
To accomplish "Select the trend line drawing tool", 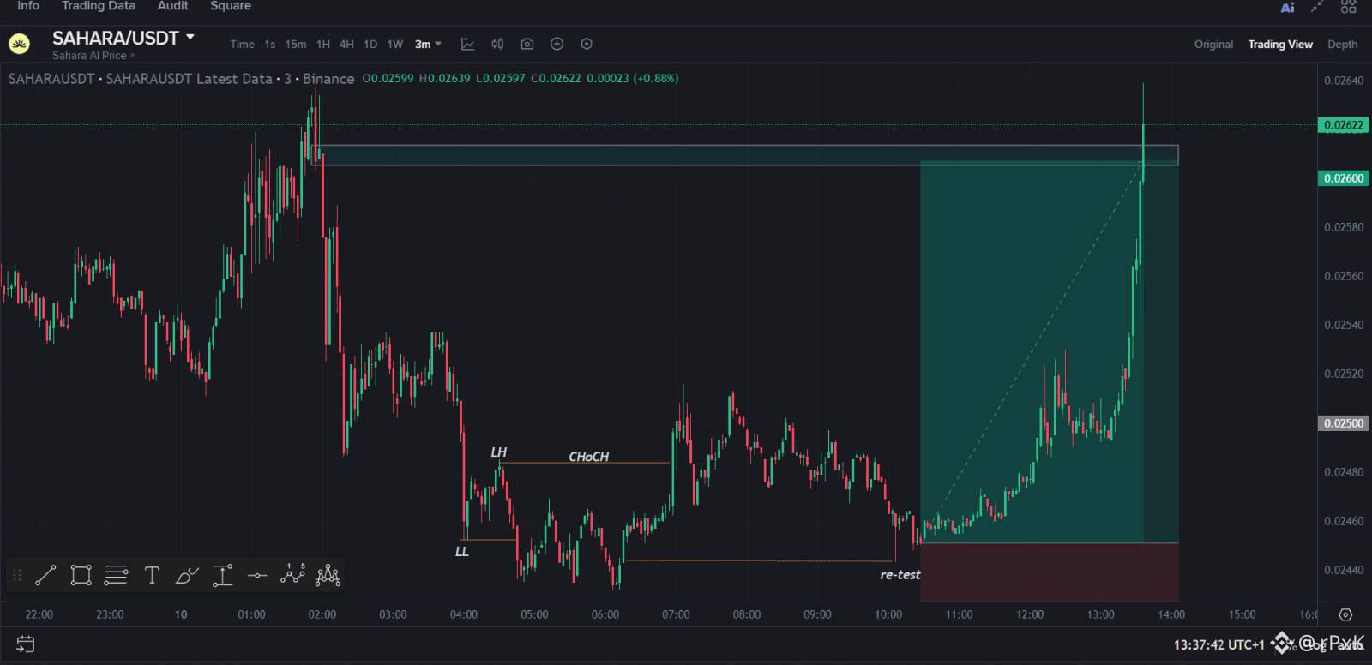I will [45, 576].
